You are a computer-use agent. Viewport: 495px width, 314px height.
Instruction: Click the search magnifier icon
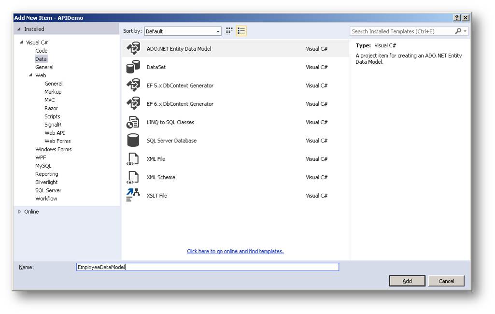coord(458,31)
